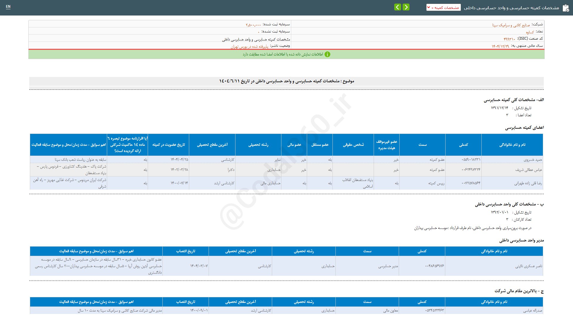
Task: Open company link صنایع کاشی و سرامیک سینا
Action: (511, 25)
